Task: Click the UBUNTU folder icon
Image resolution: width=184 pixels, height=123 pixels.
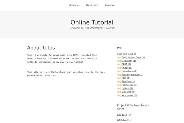Action: click(x=121, y=92)
